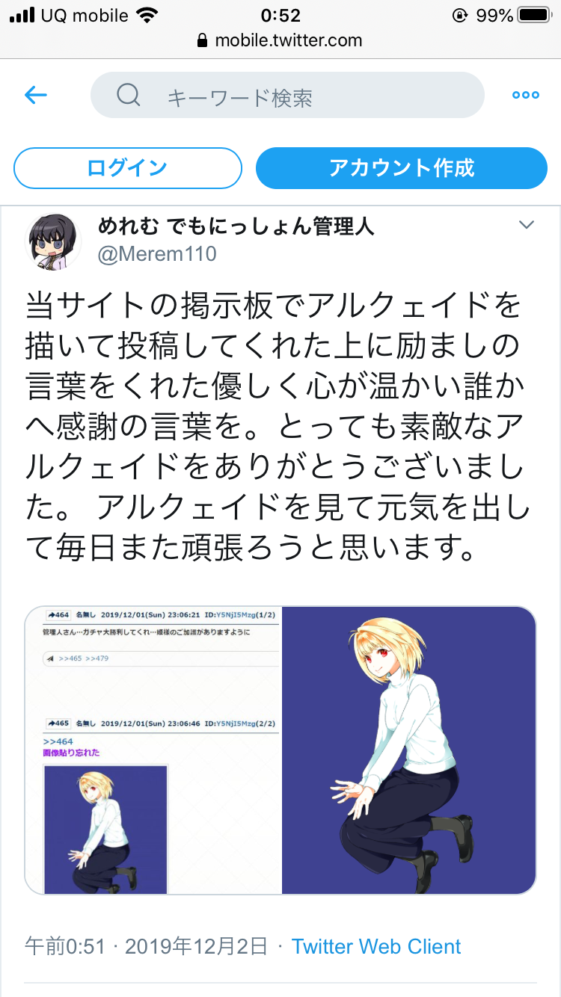Focus the キーワード検索 search field
The height and width of the screenshot is (997, 561).
pos(287,95)
